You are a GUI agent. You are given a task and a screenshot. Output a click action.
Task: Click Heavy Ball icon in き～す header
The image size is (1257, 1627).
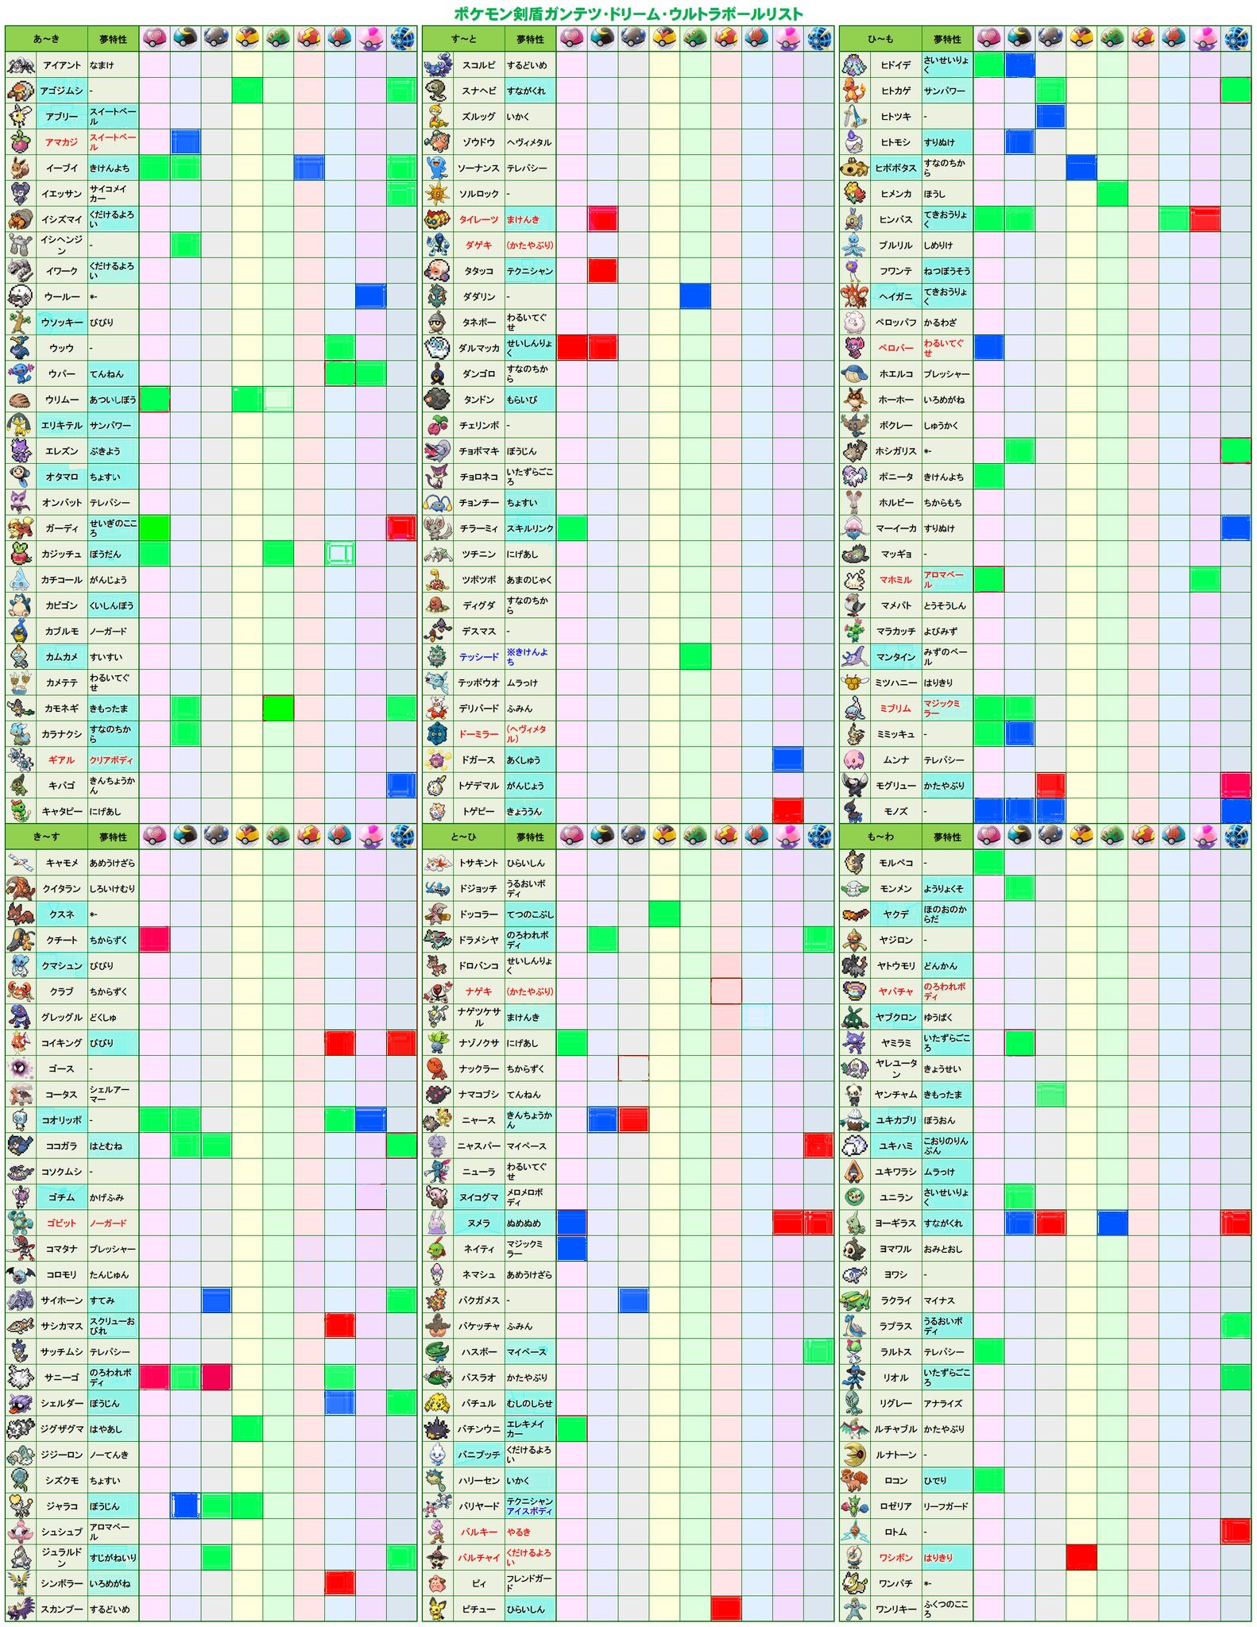tap(216, 837)
